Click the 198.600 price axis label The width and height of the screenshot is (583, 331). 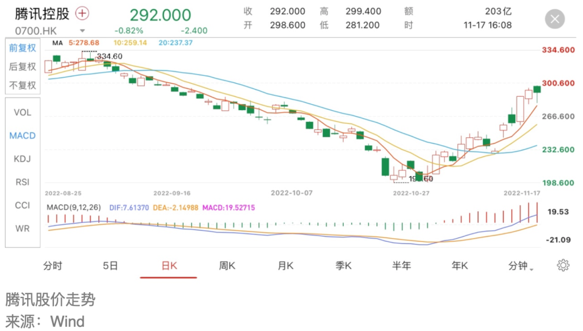[x=558, y=183]
